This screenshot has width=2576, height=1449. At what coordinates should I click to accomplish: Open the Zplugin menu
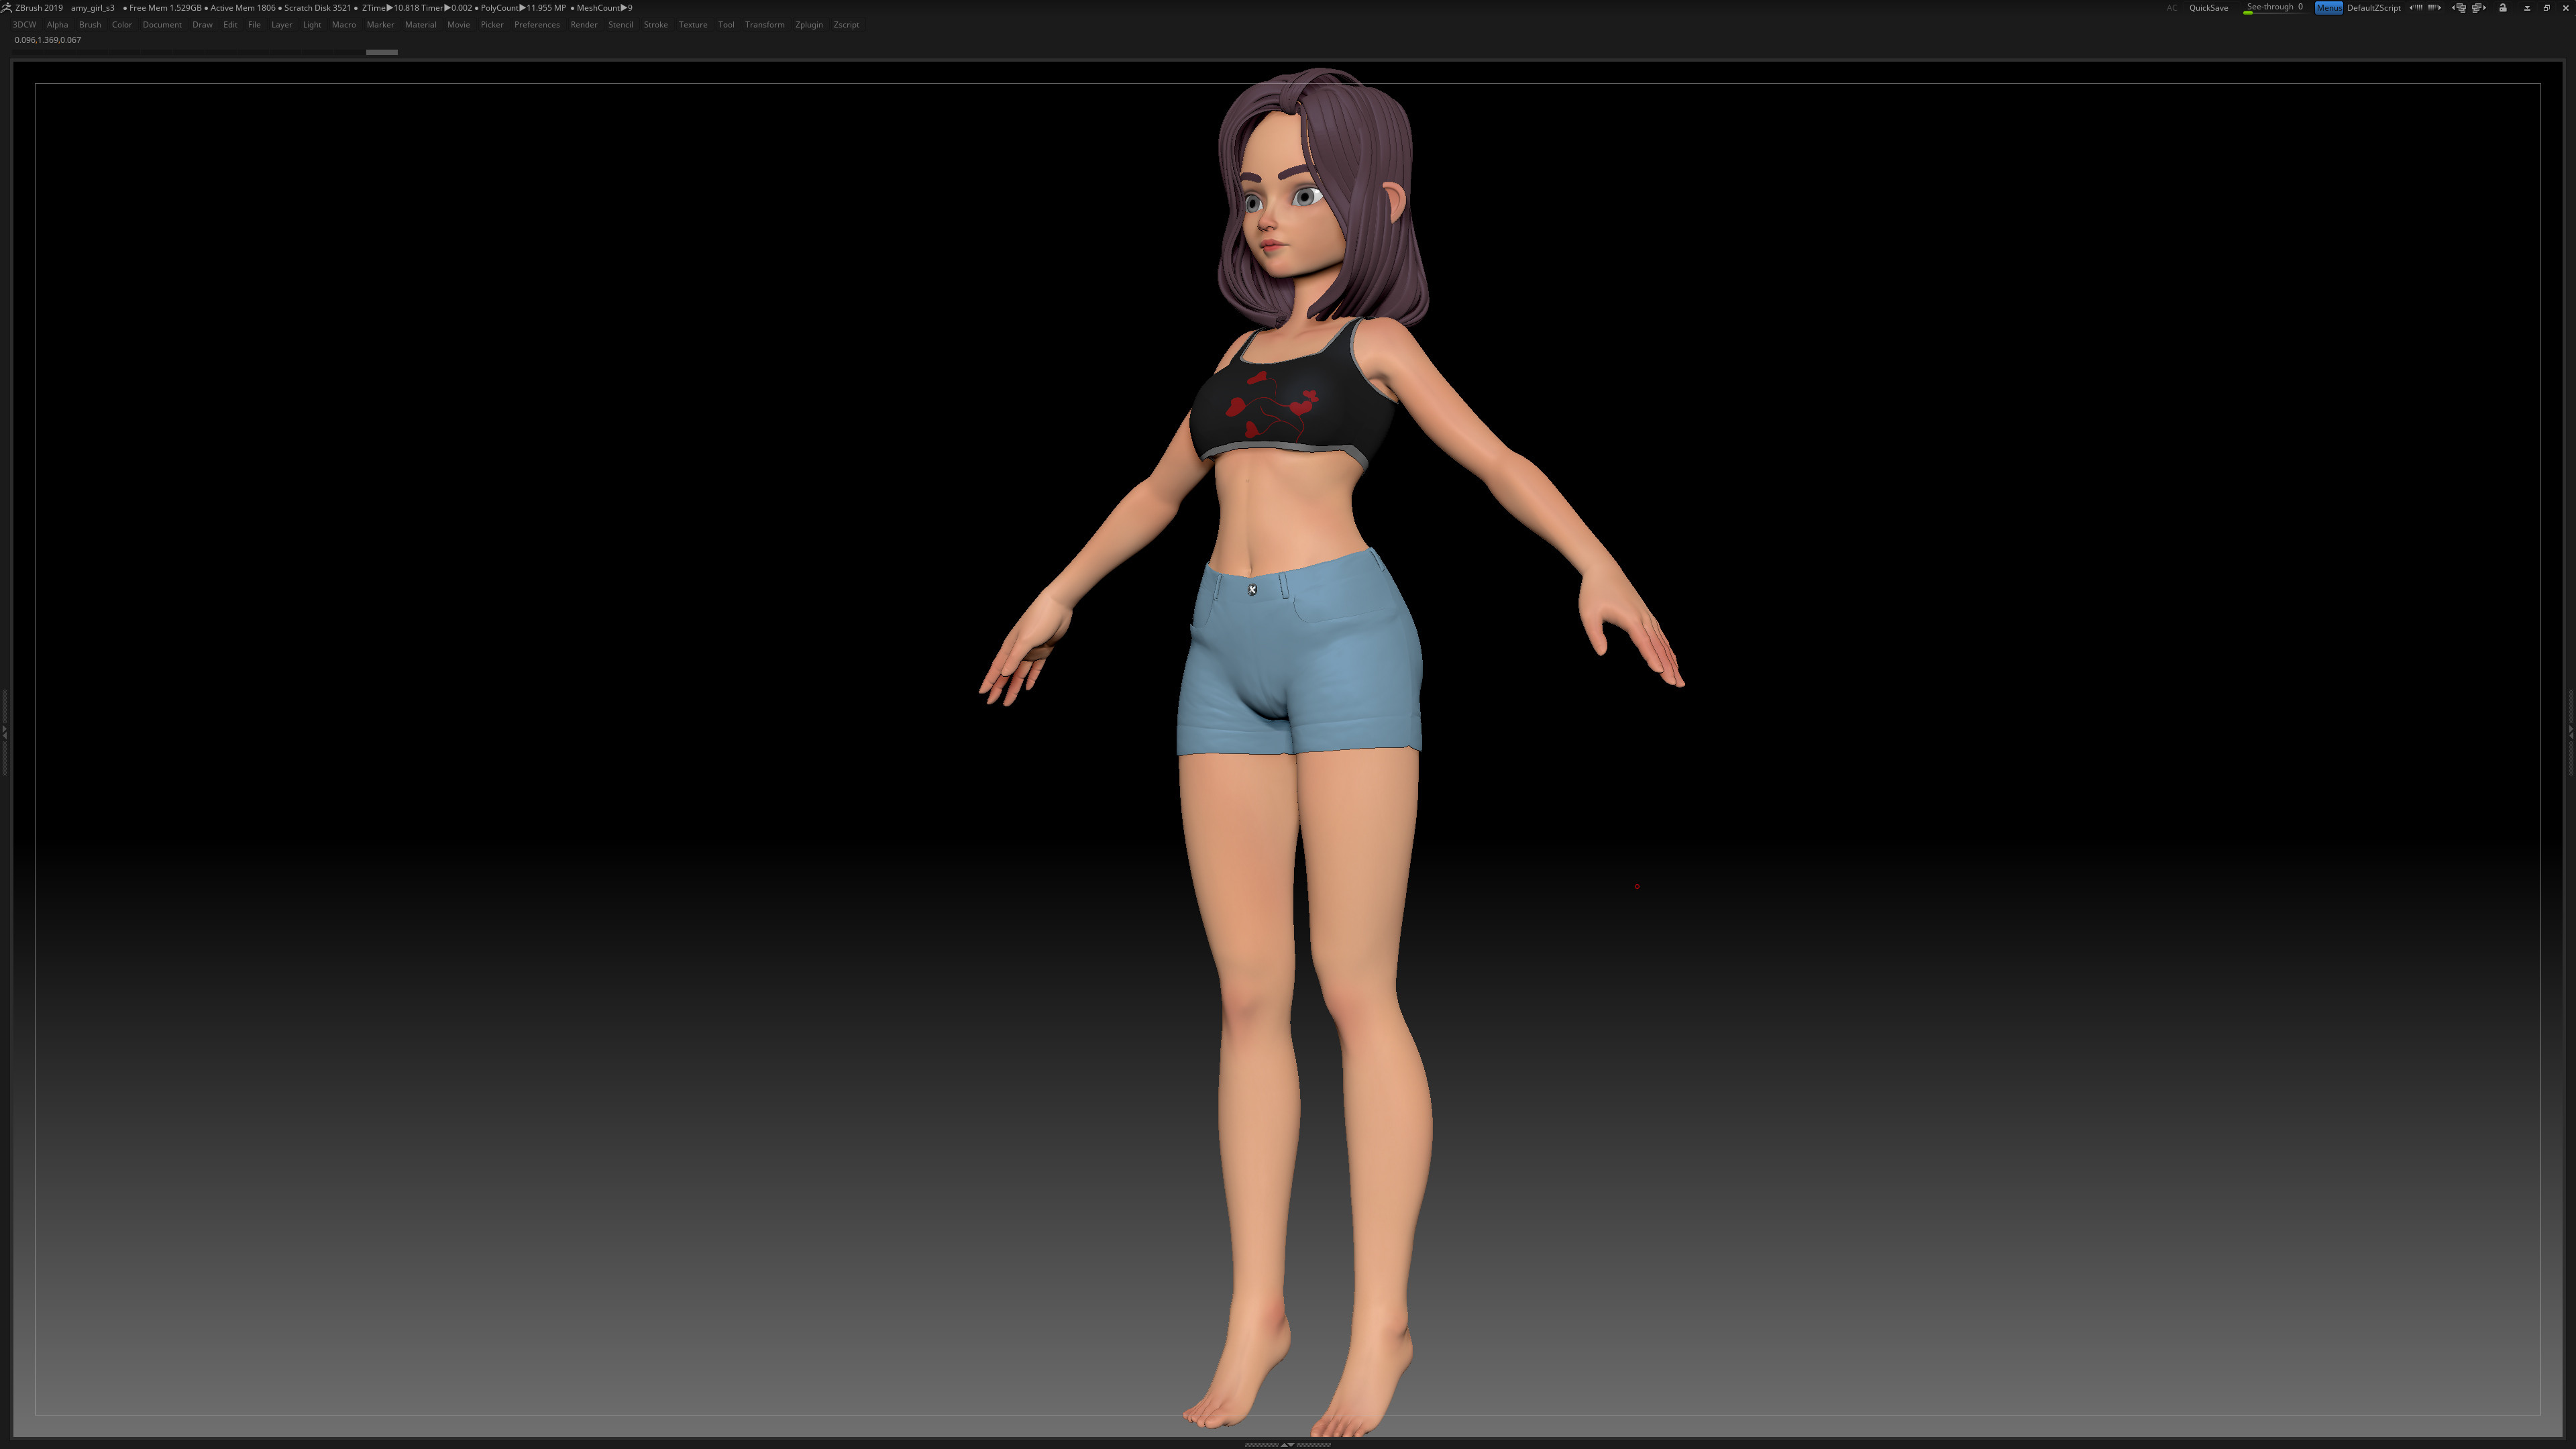pos(809,25)
